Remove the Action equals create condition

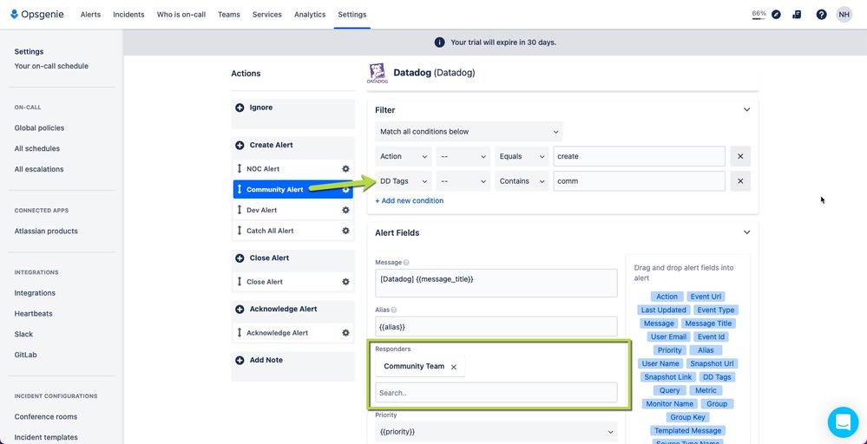(x=740, y=156)
